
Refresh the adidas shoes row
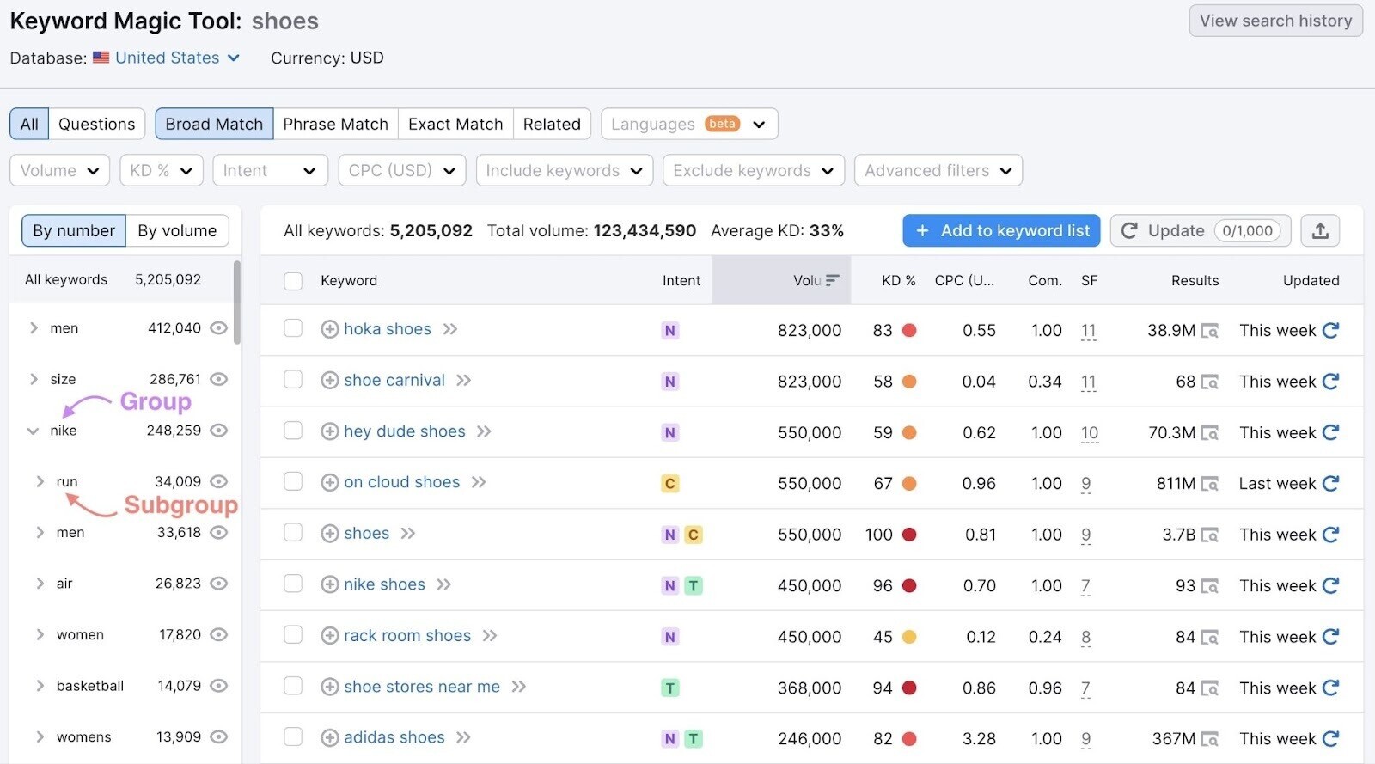[x=1330, y=738]
